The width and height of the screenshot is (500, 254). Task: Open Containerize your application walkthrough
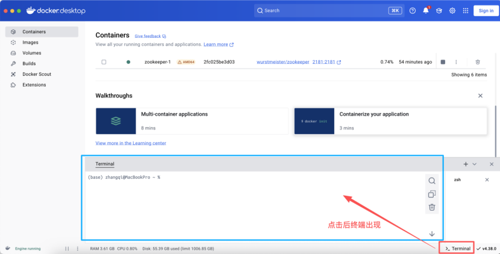[390, 121]
